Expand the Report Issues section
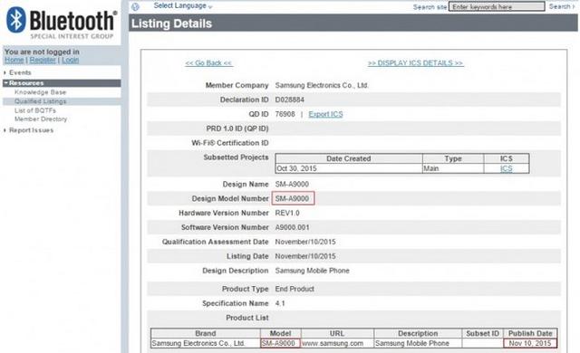Viewport: 580px width, 353px height. point(31,130)
